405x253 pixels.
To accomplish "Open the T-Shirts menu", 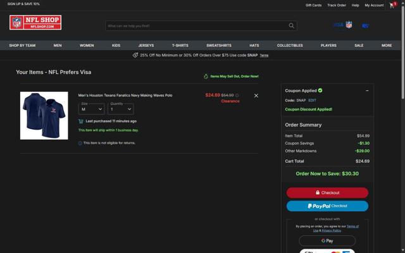I will (180, 46).
